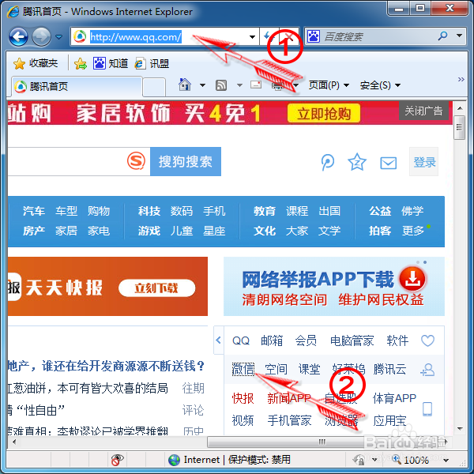The image size is (474, 474).
Task: Click the add to favorites bar star icon
Action: point(81,64)
